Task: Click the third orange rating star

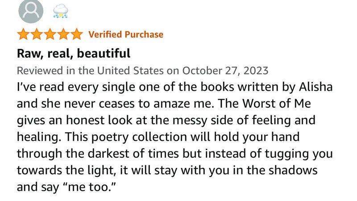Action: pos(50,34)
